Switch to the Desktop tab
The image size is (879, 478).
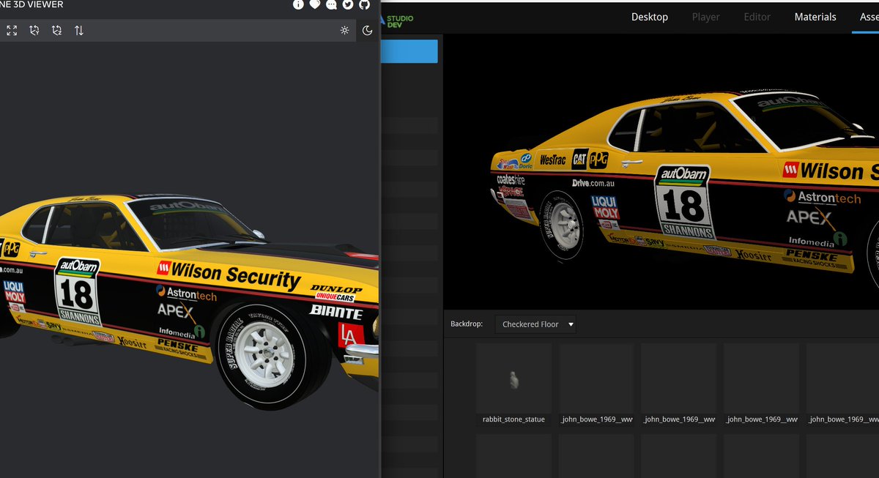click(x=649, y=16)
